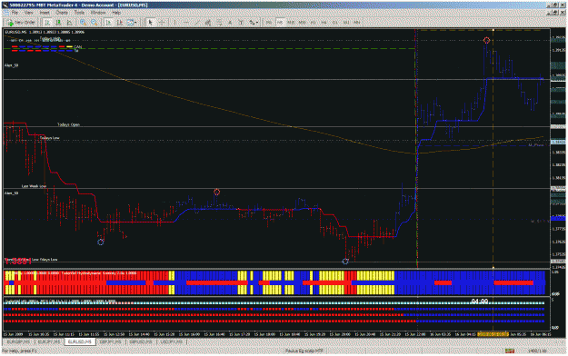Click the blue circle marker at lowest price
The width and height of the screenshot is (568, 356).
coord(345,262)
